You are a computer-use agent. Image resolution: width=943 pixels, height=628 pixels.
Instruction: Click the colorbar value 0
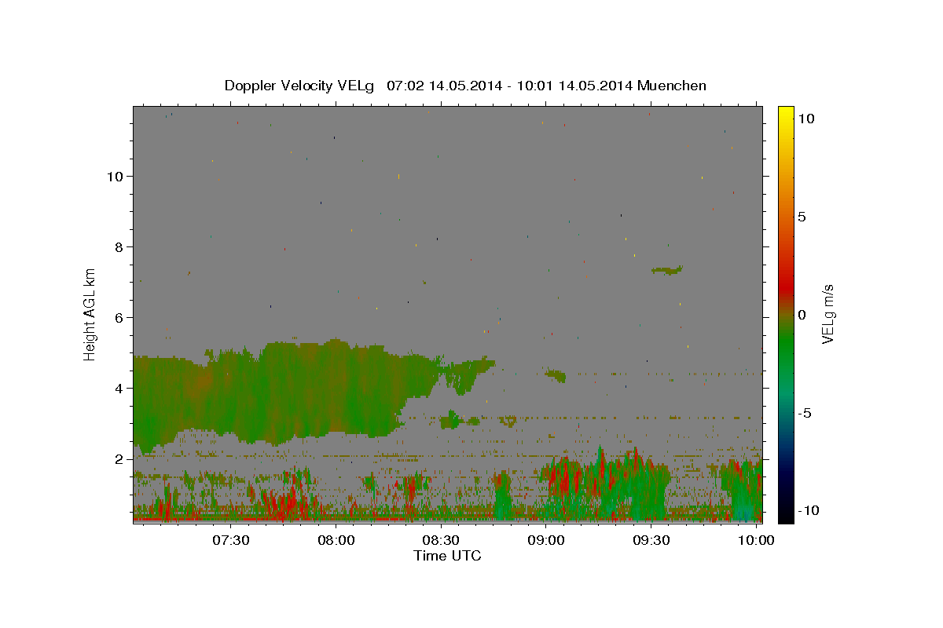[802, 315]
